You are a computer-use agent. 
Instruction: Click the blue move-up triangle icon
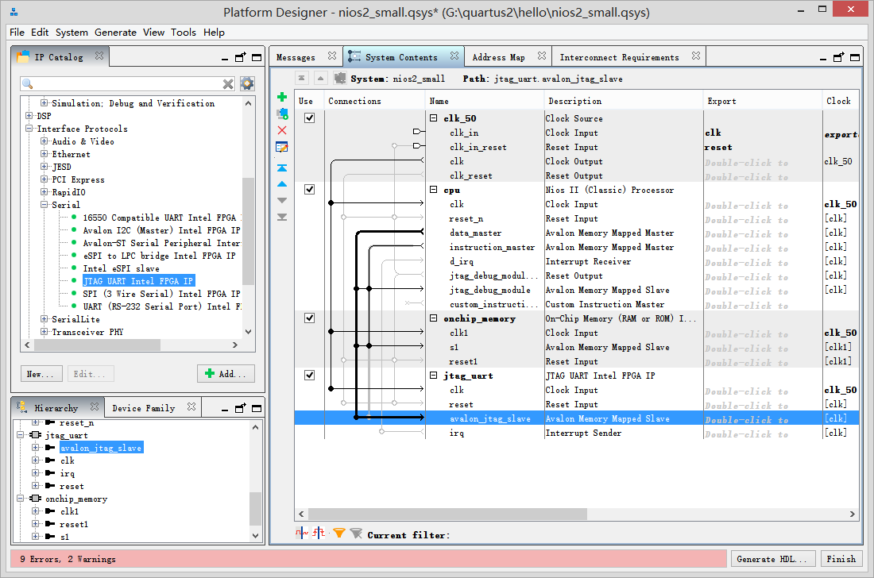[282, 183]
